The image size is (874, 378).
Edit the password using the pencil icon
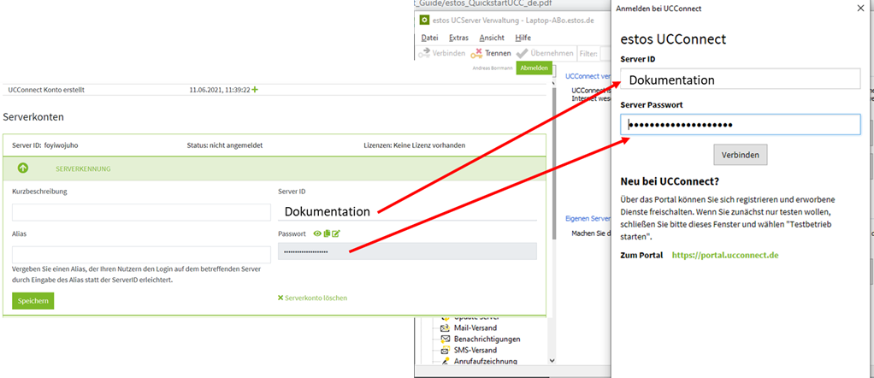click(x=336, y=233)
